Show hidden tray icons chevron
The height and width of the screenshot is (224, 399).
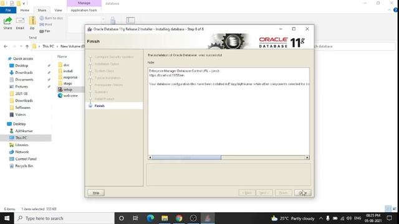click(321, 218)
